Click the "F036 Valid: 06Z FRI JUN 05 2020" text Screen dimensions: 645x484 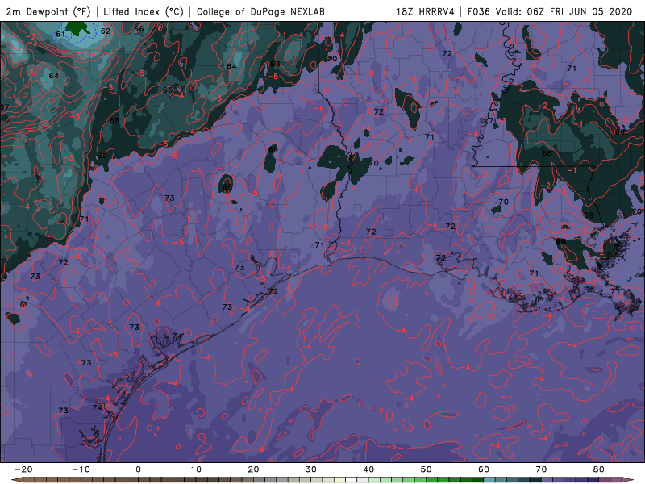(x=550, y=12)
